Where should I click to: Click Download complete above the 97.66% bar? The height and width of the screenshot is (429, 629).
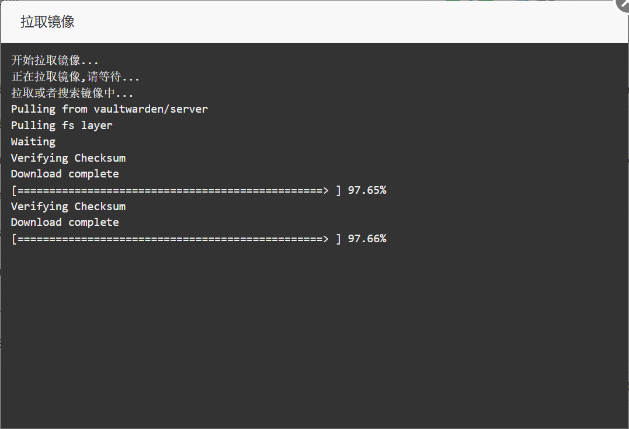click(x=65, y=222)
